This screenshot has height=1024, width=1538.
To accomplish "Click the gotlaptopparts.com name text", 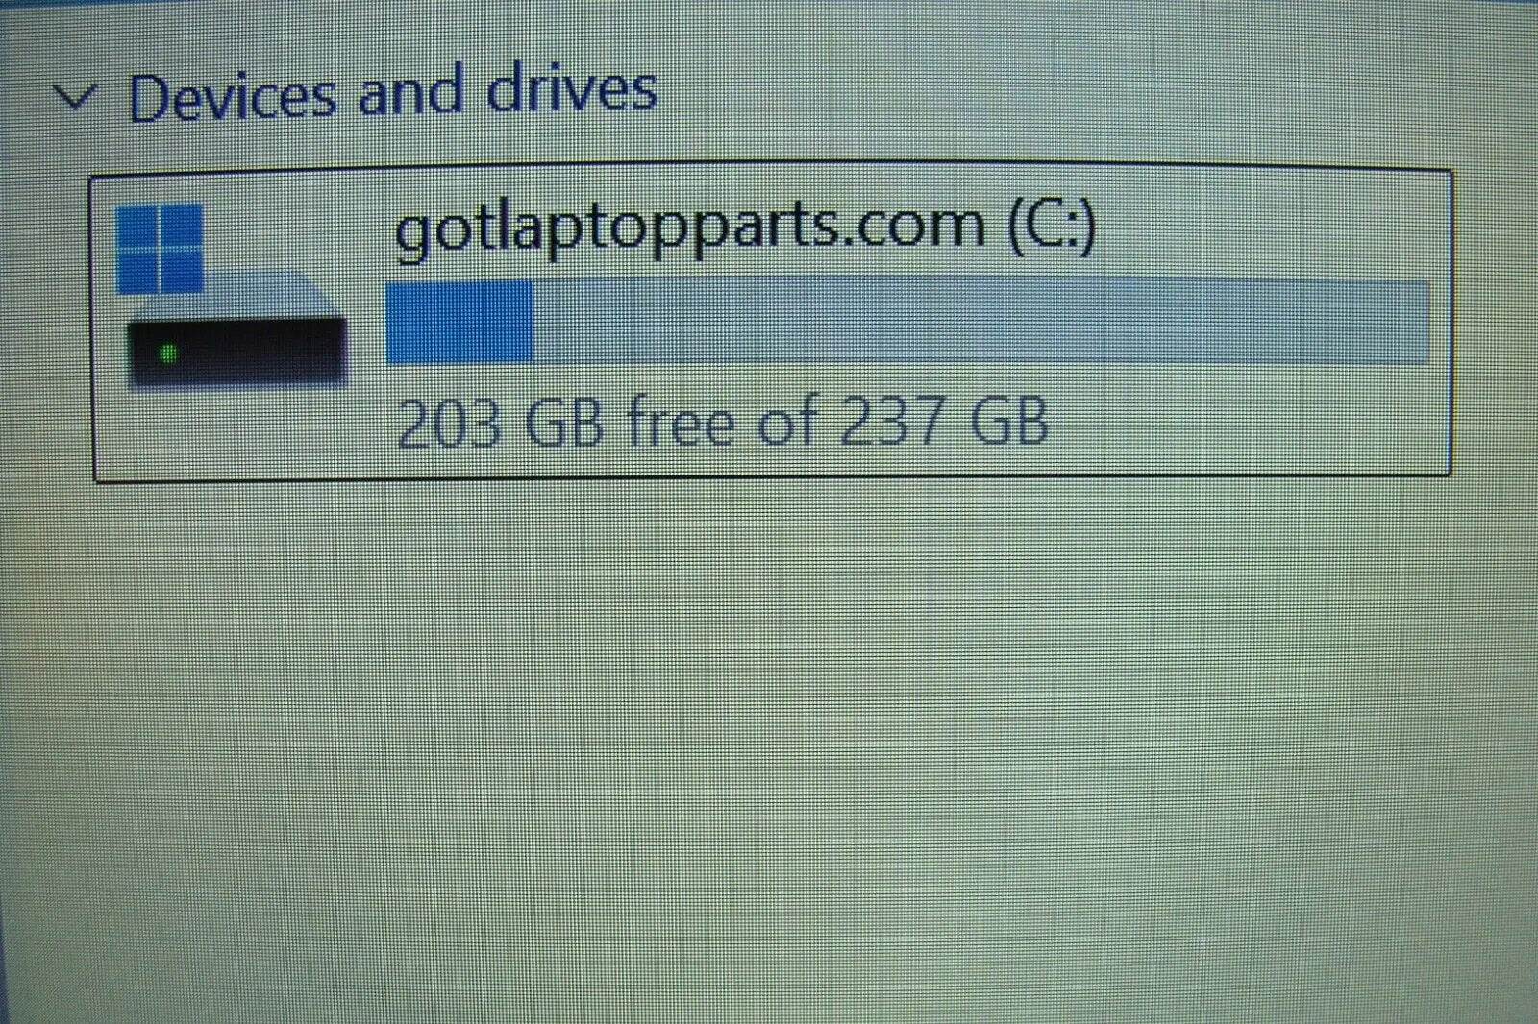I will click(x=690, y=230).
